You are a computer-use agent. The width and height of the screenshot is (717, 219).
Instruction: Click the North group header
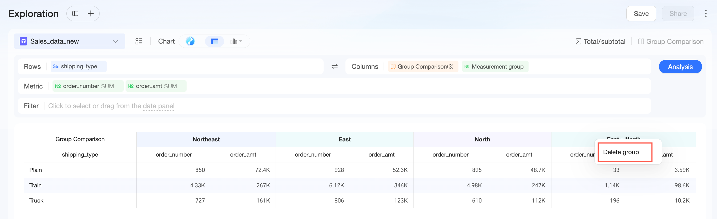[482, 139]
